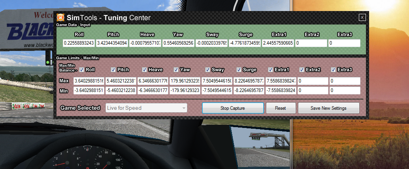409x169 pixels.
Task: Open the Game Selected dropdown
Action: [x=146, y=108]
